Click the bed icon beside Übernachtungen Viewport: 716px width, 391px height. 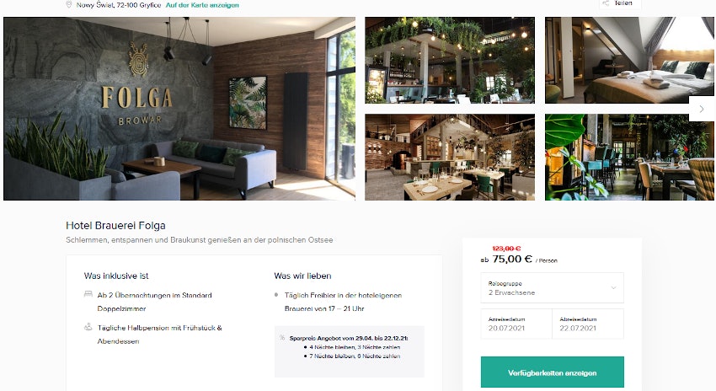pos(88,294)
